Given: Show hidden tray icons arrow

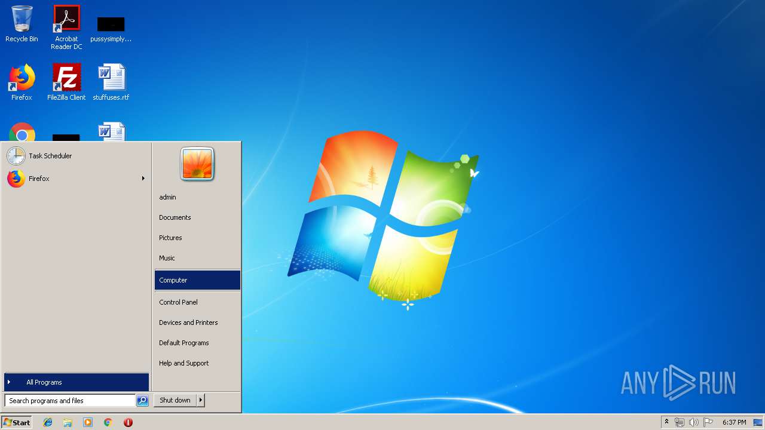Looking at the screenshot, I should pos(667,422).
